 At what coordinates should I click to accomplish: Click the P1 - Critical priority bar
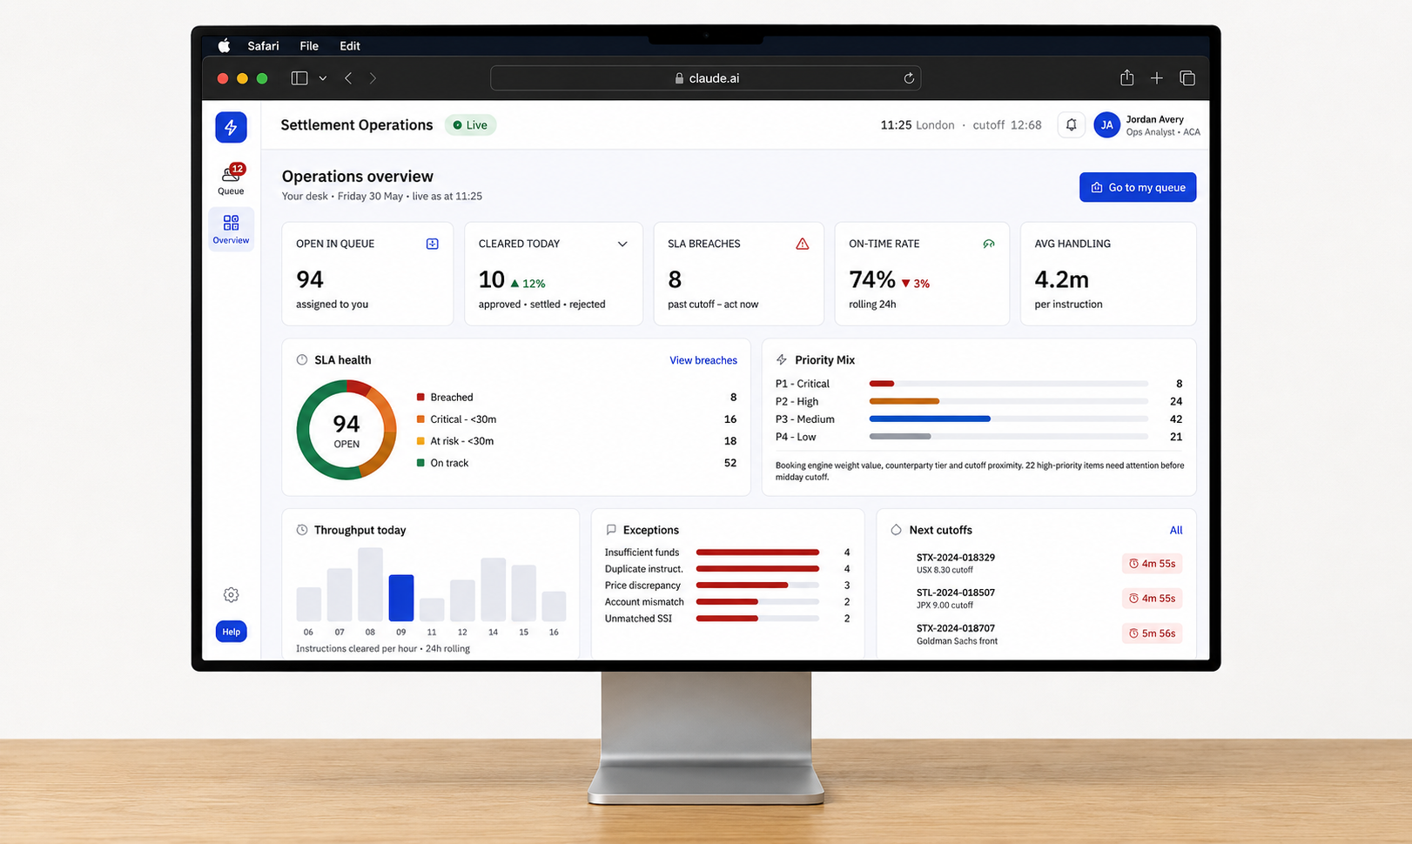tap(1008, 384)
